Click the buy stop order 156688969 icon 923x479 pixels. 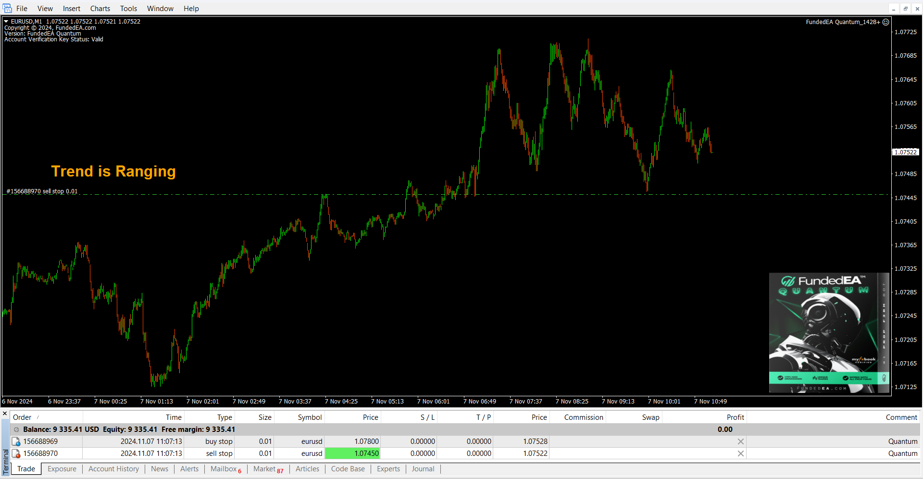click(x=16, y=441)
